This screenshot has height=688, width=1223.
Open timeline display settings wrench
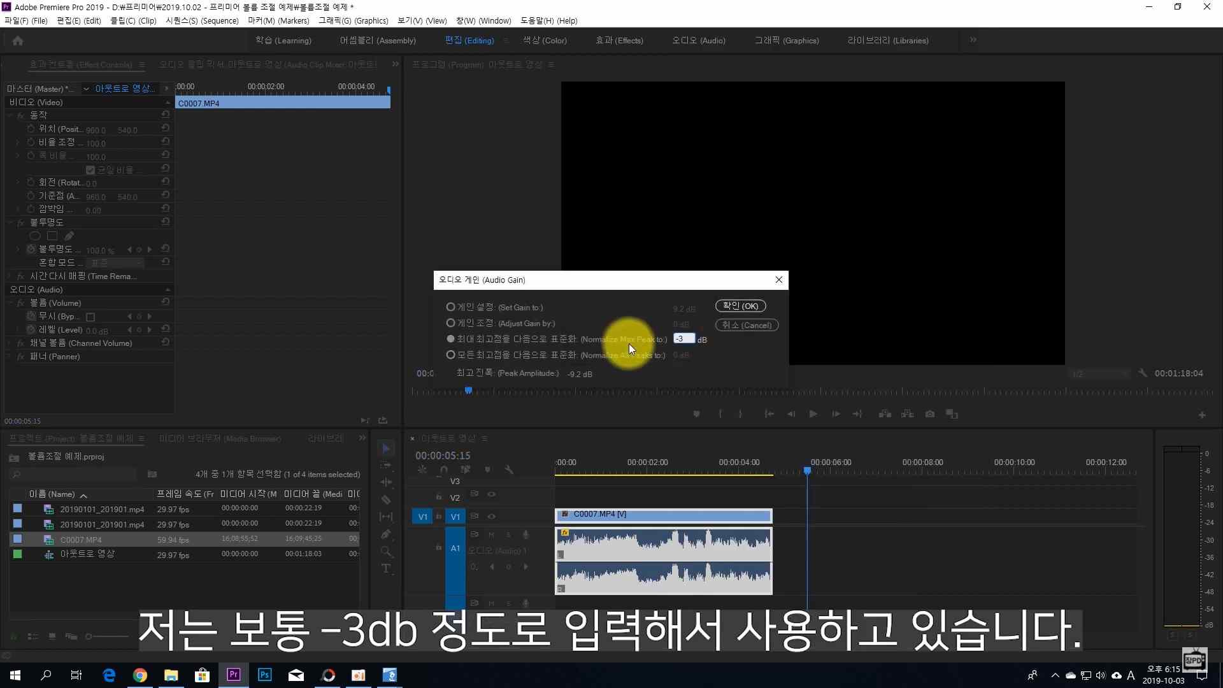(x=509, y=469)
